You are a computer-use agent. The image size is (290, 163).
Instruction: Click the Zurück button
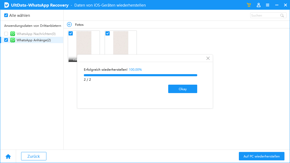pyautogui.click(x=34, y=156)
